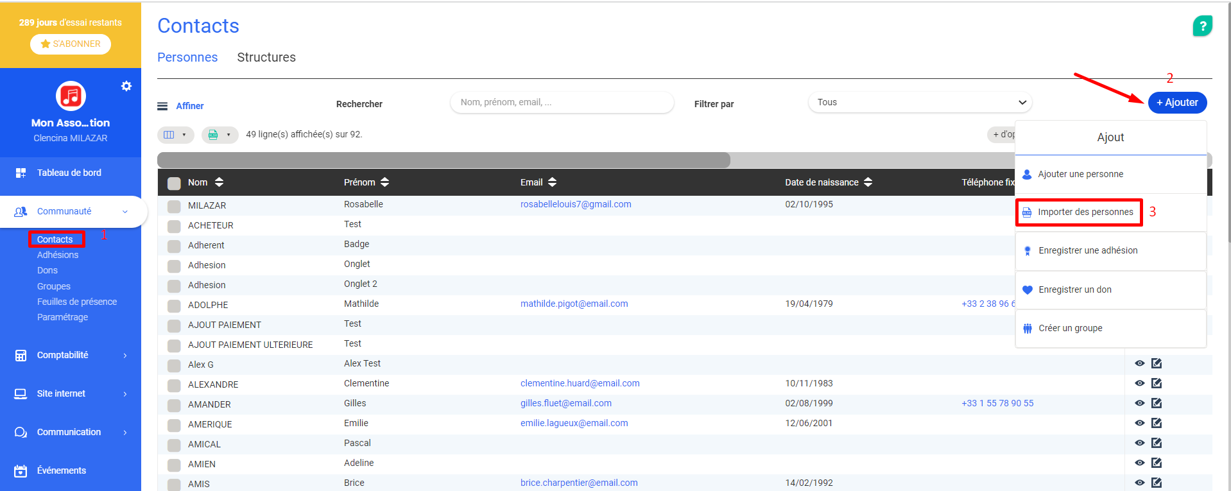Screen dimensions: 1231x491
Task: Click the Affiner hamburger lines icon
Action: tap(162, 106)
